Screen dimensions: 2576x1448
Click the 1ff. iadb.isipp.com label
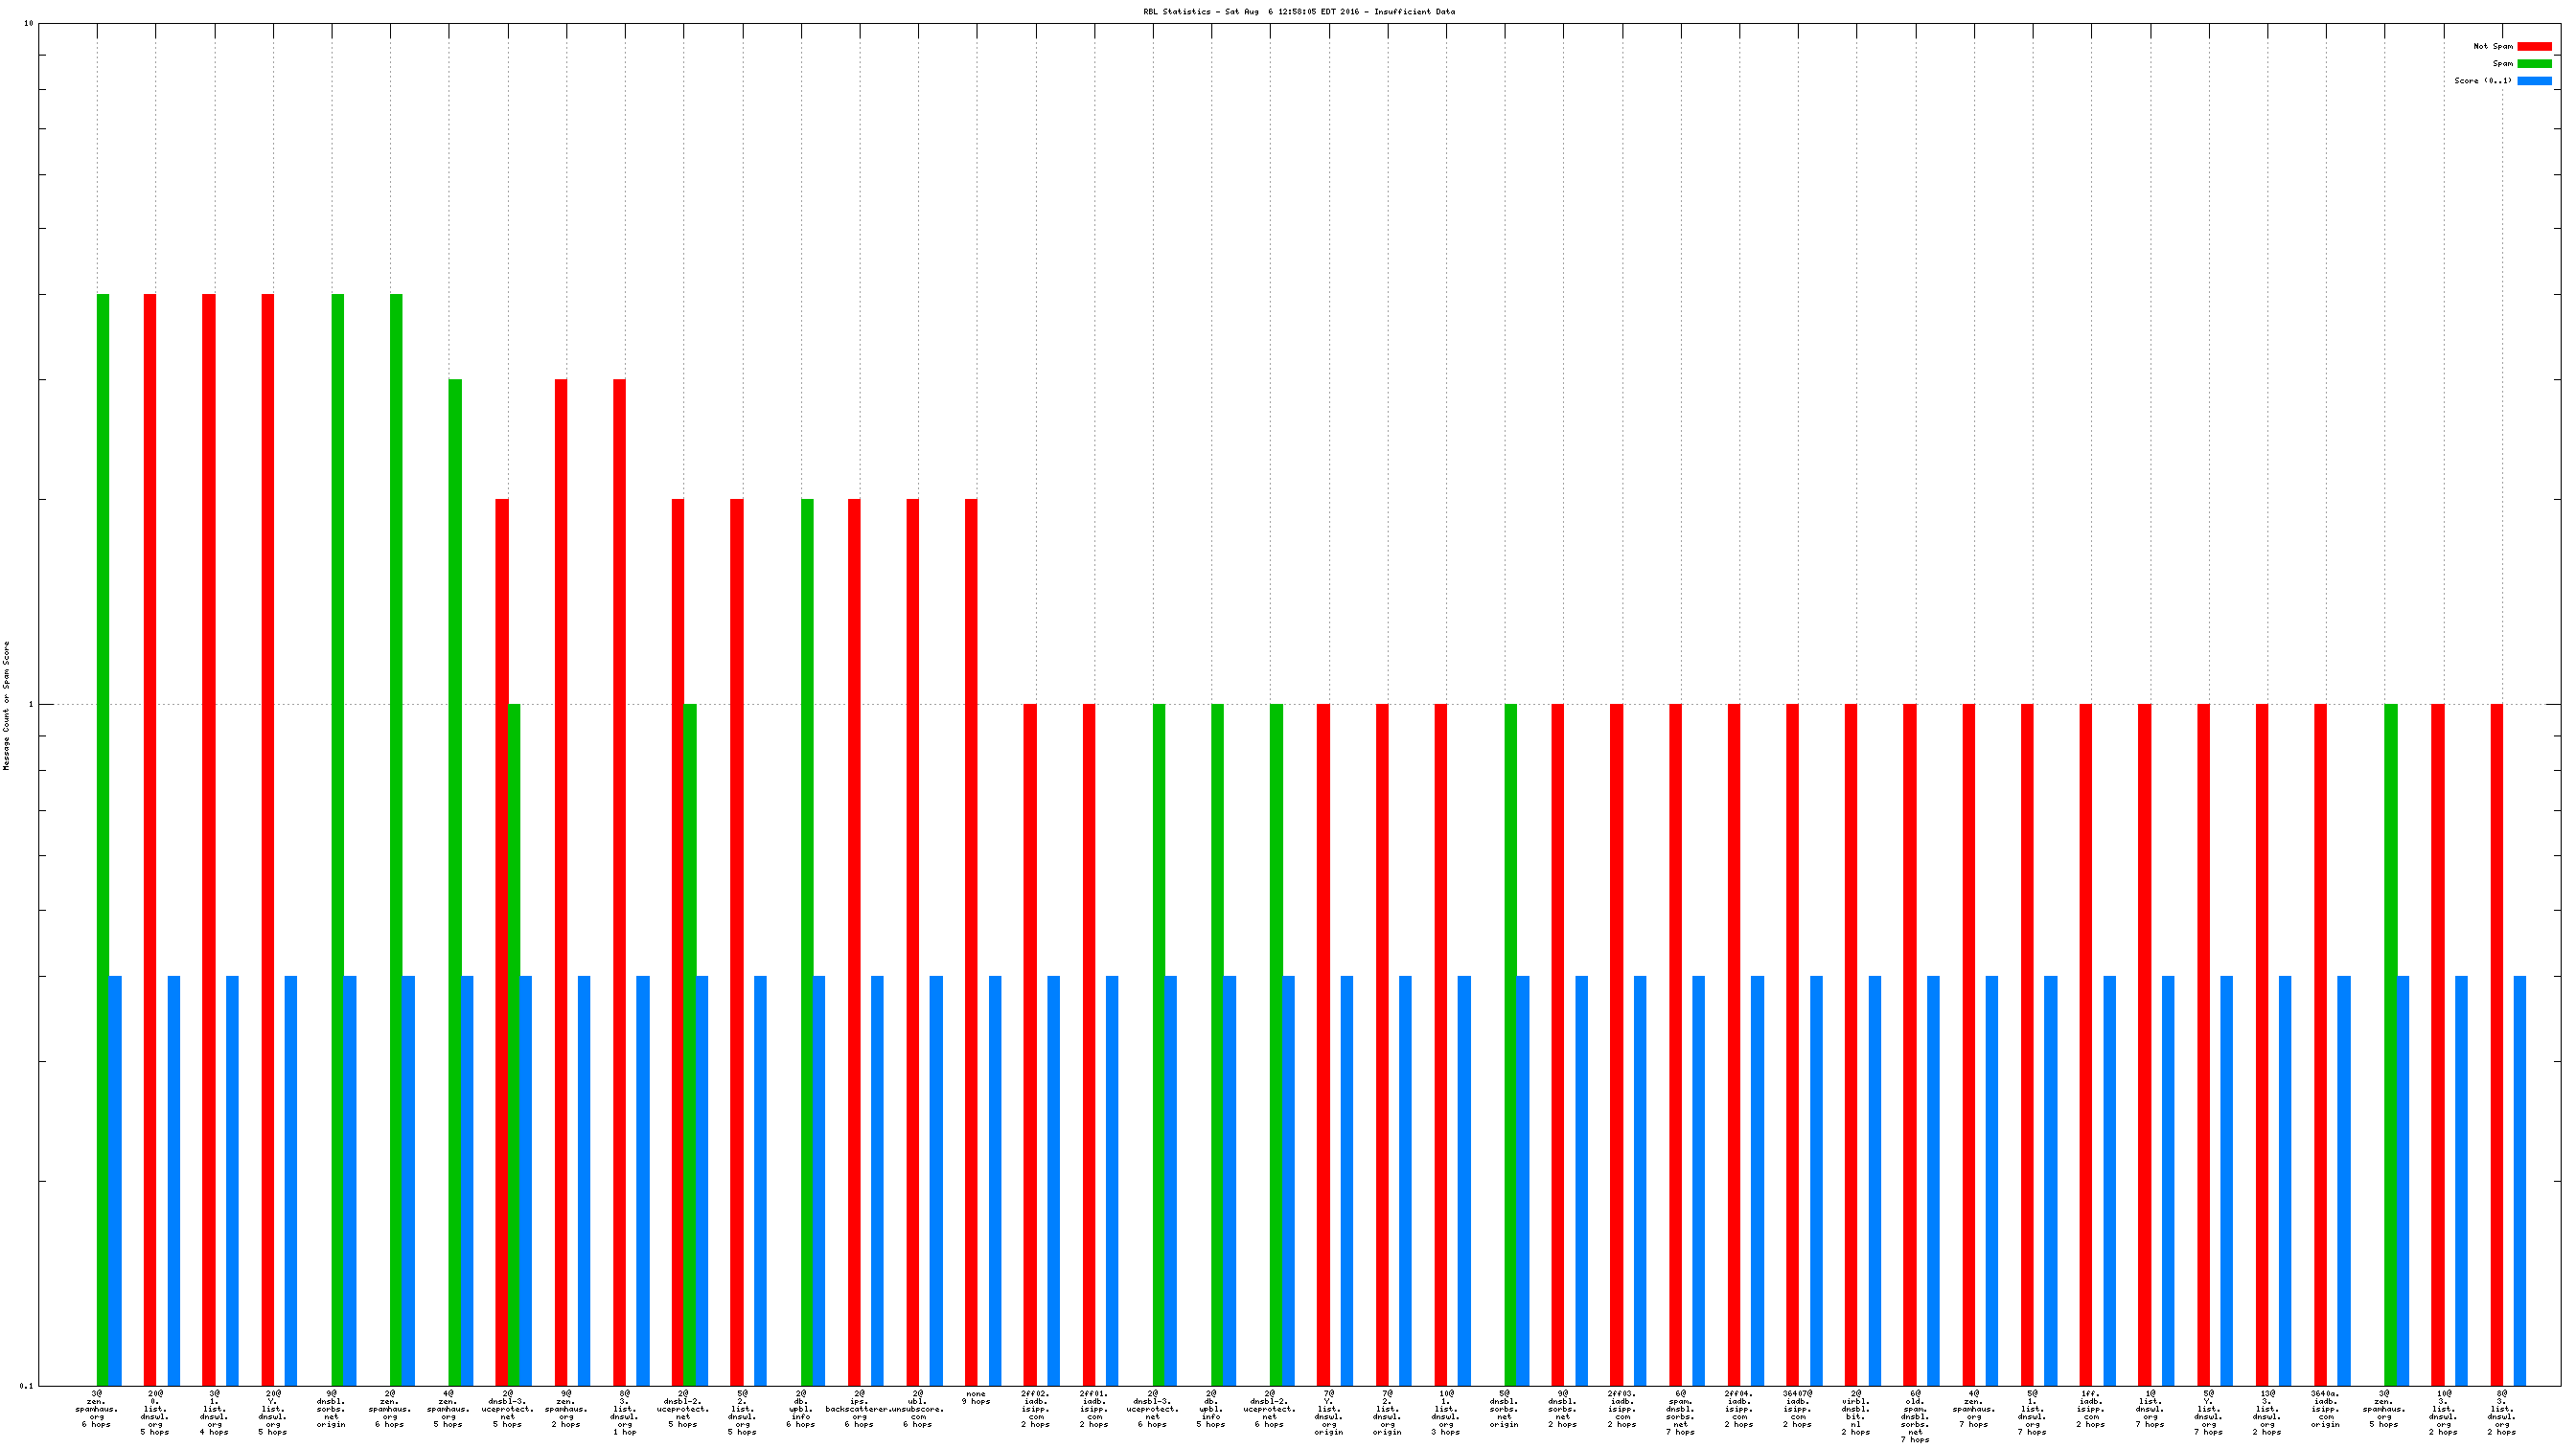2090,1408
